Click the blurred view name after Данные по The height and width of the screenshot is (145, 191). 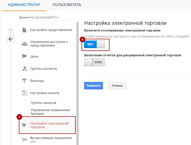coord(47,17)
